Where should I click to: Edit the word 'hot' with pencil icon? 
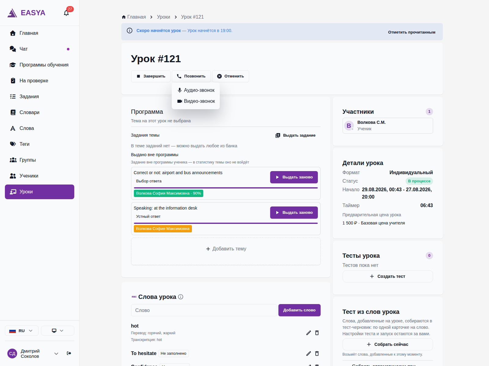(308, 333)
